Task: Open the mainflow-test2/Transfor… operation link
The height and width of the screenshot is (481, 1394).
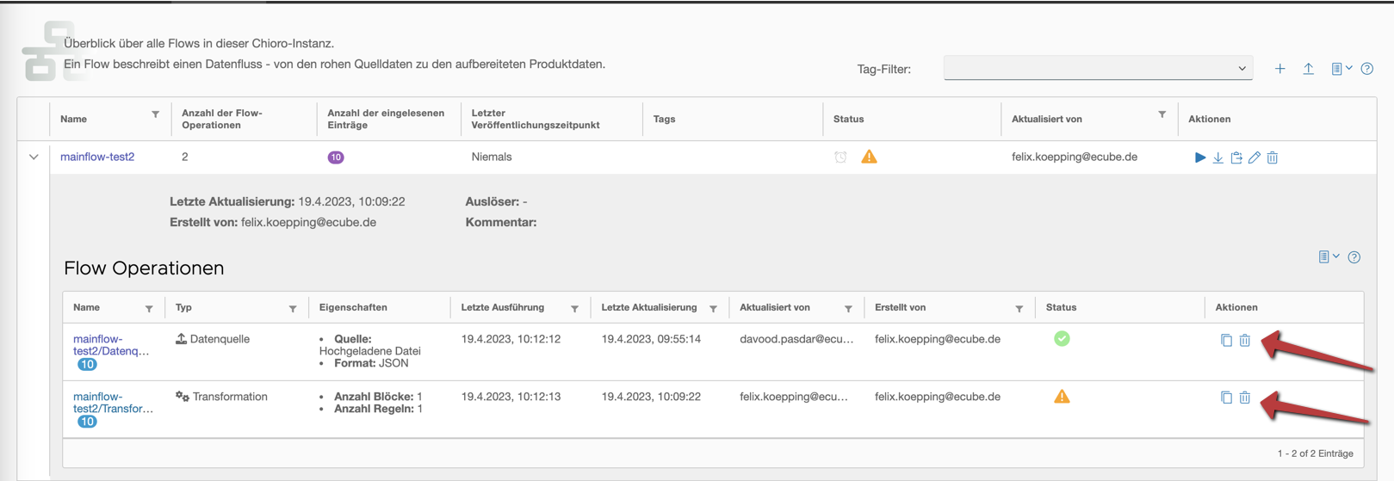Action: coord(113,403)
